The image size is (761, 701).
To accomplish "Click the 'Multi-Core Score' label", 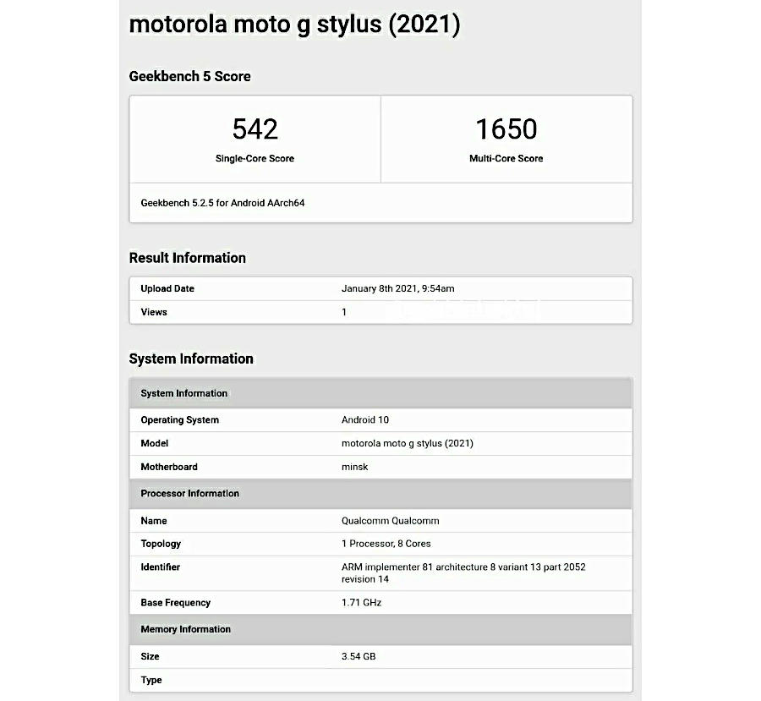I will [x=506, y=158].
